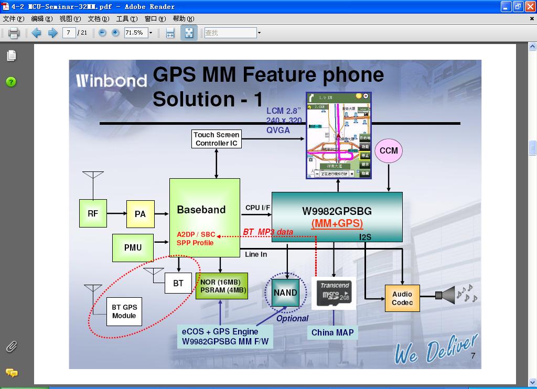Open the Pages panel in sidebar
The image size is (537, 389).
(12, 56)
